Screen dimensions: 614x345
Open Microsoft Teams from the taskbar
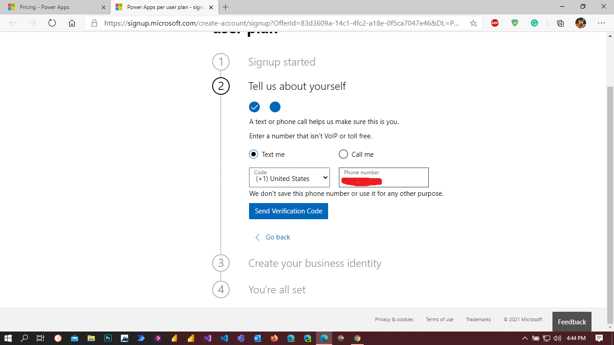coord(241,338)
